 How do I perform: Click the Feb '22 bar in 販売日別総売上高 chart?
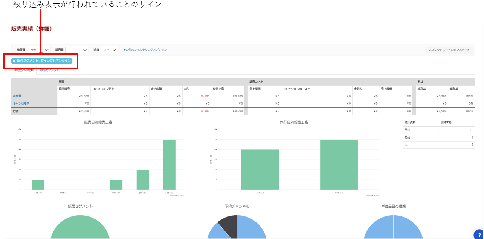pos(169,164)
